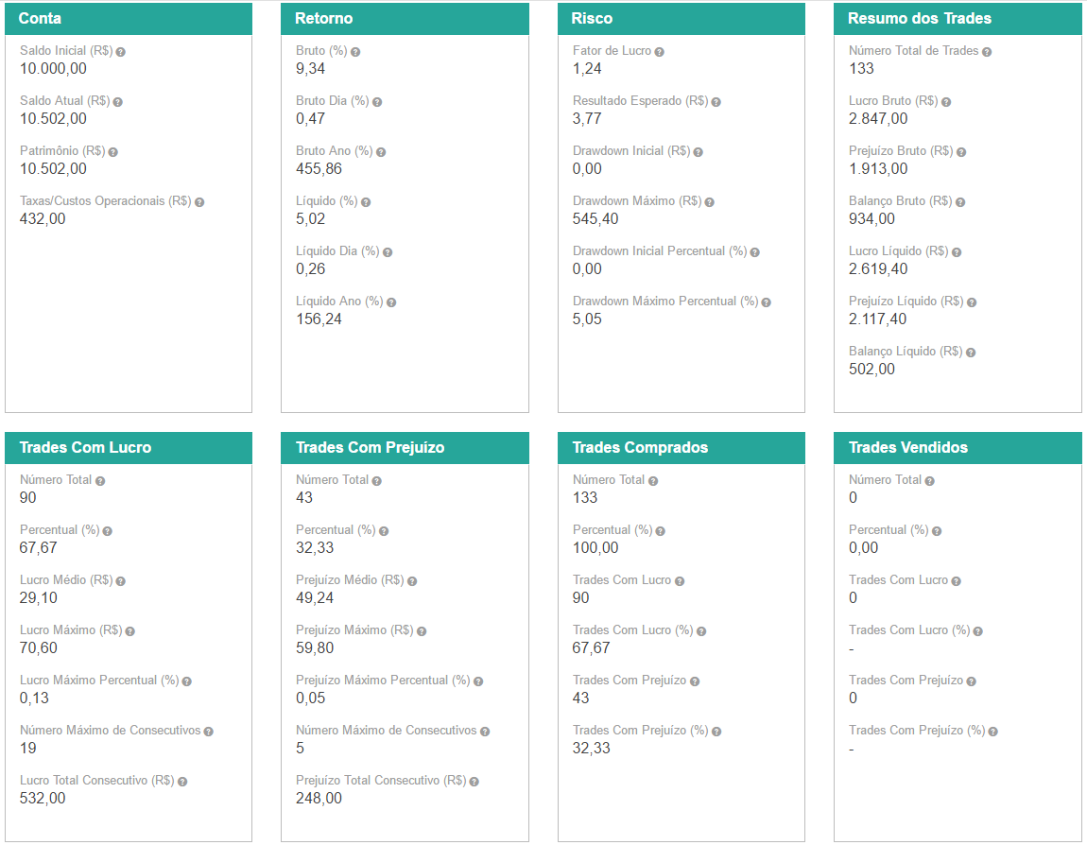Click the Resumo dos Trades header
1087x845 pixels.
[958, 19]
